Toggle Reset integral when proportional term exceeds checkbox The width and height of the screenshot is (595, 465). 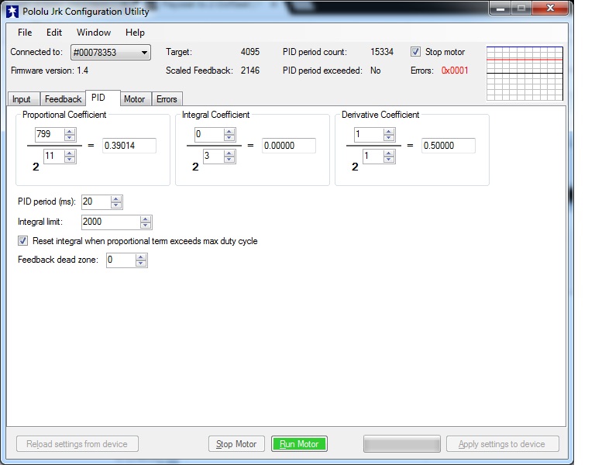pos(22,241)
